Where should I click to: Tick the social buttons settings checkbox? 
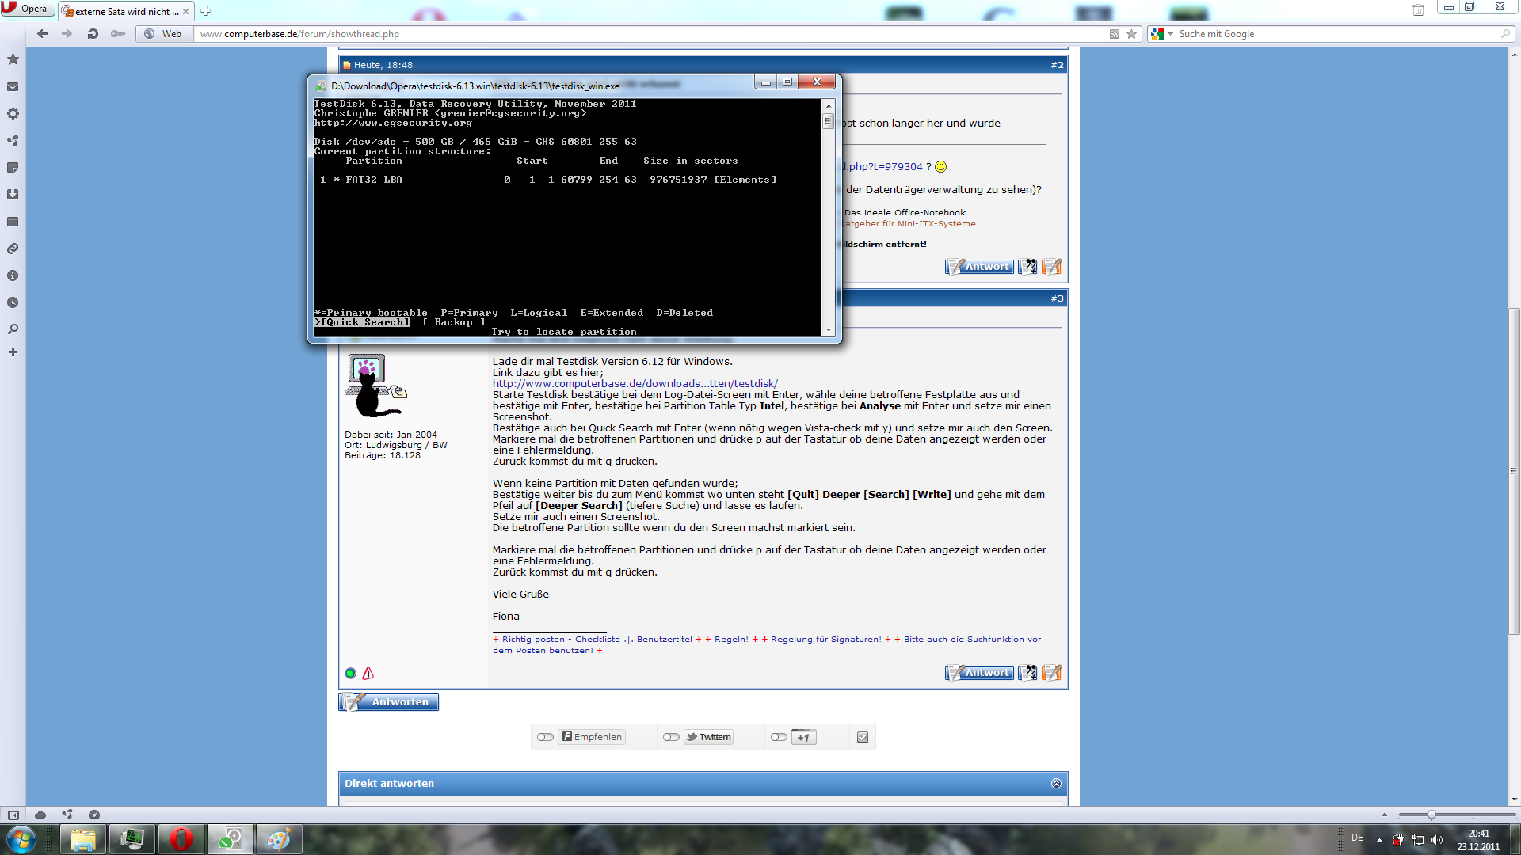tap(863, 737)
